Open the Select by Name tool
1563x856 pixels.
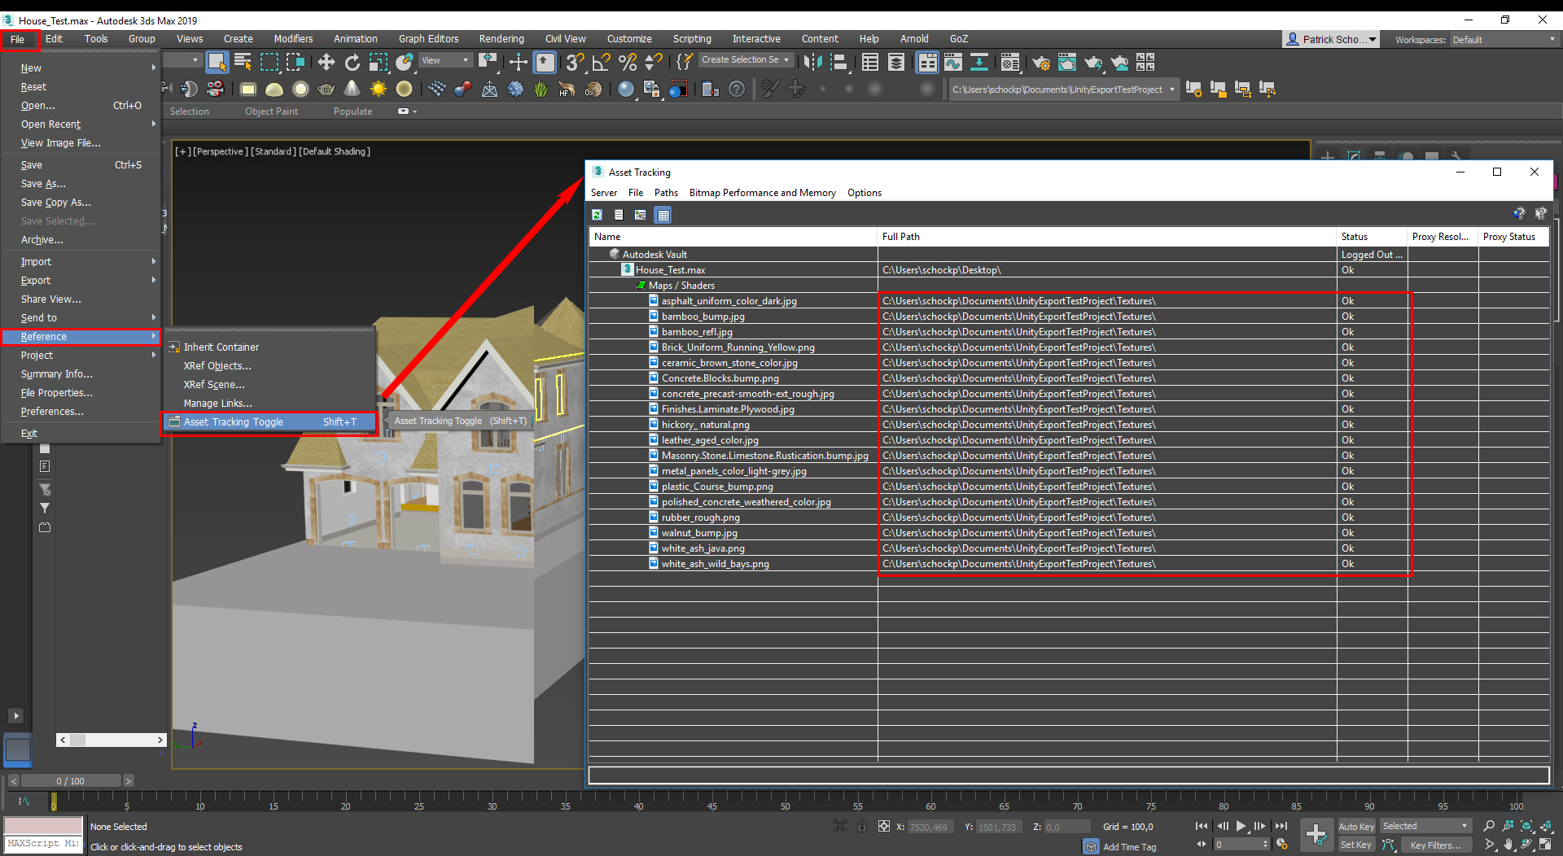(243, 62)
